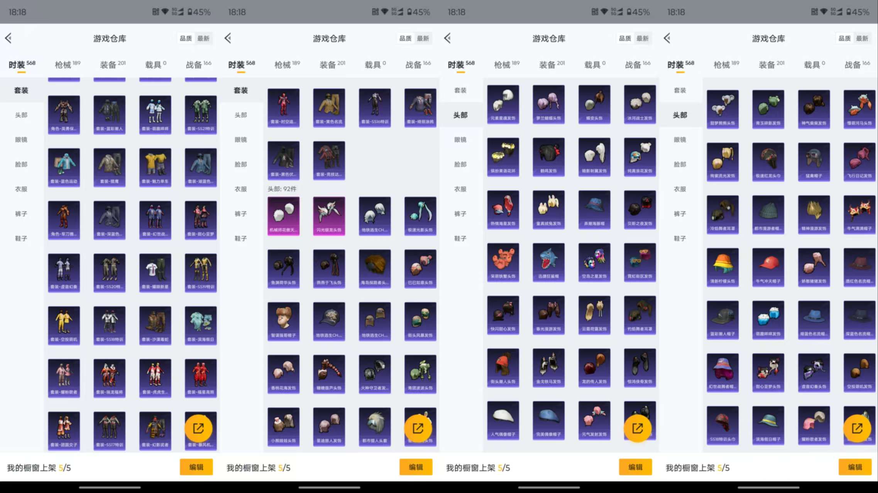Viewport: 878px width, 493px height.
Task: Tap the Wi-Fi icon in the status bar
Action: [x=166, y=12]
